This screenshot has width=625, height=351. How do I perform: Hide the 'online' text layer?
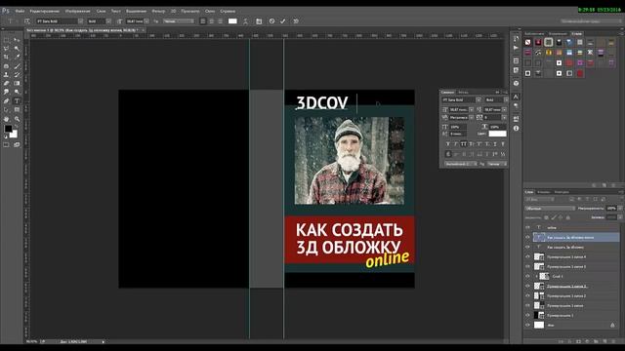(x=527, y=227)
